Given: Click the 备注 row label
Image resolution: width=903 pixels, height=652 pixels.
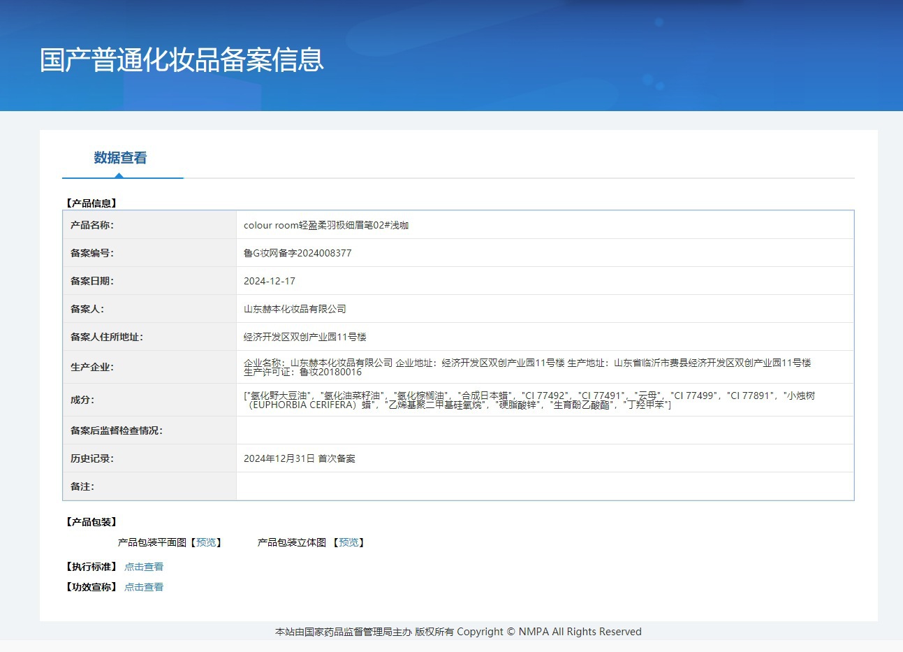Looking at the screenshot, I should [x=82, y=486].
